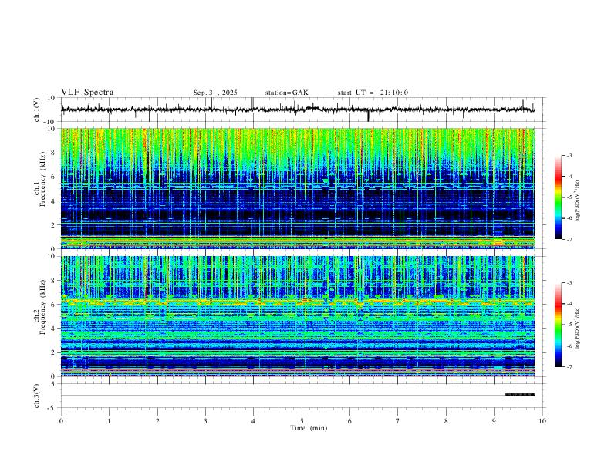Screen dimensions: 611x472
Task: Click inside the ch.2 spectrogram panel
Action: (x=298, y=316)
